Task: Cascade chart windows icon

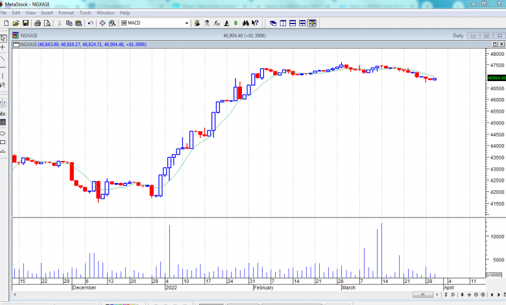Action: pyautogui.click(x=273, y=23)
